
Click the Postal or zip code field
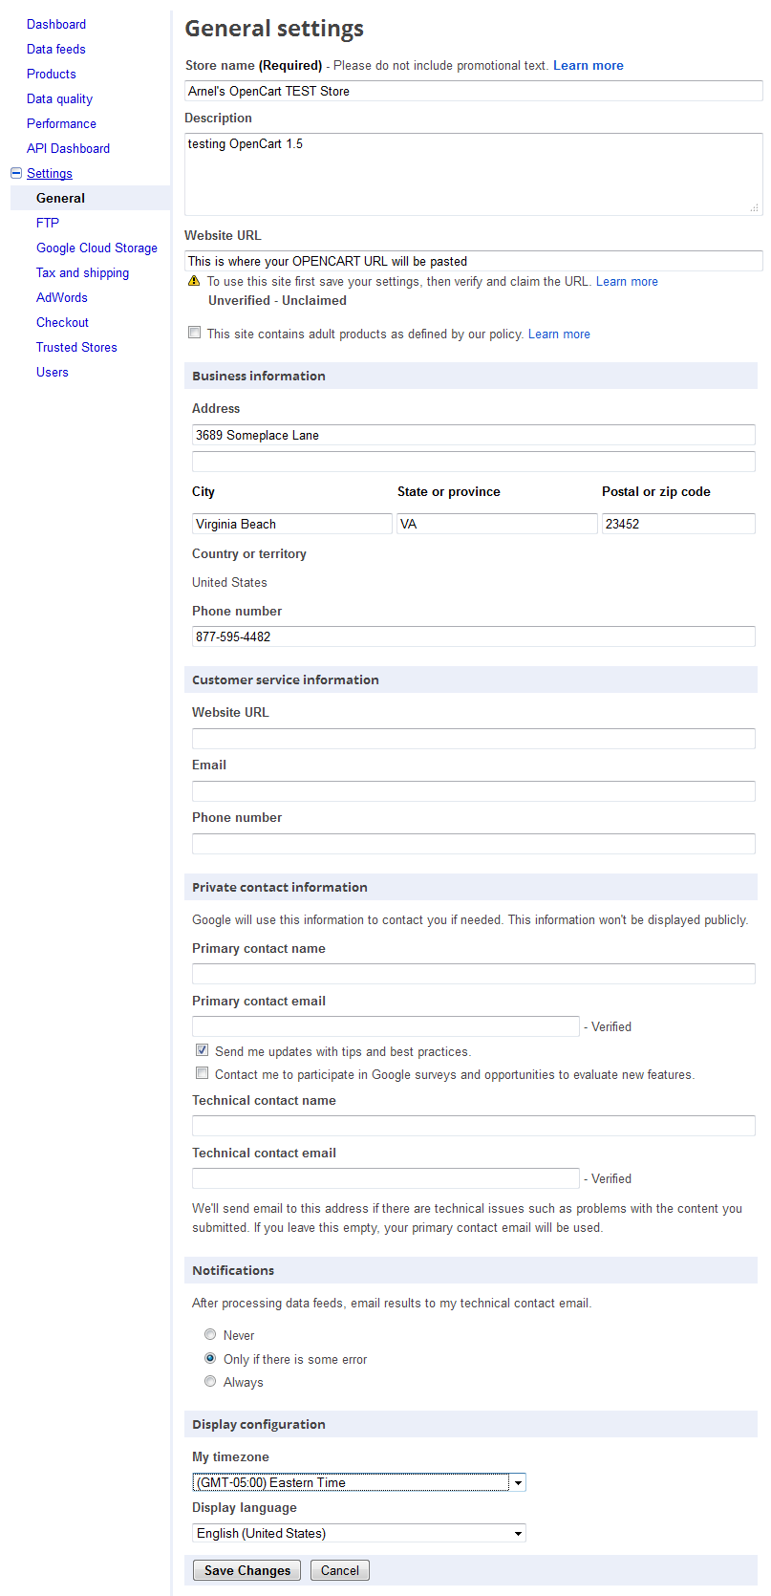click(x=677, y=524)
